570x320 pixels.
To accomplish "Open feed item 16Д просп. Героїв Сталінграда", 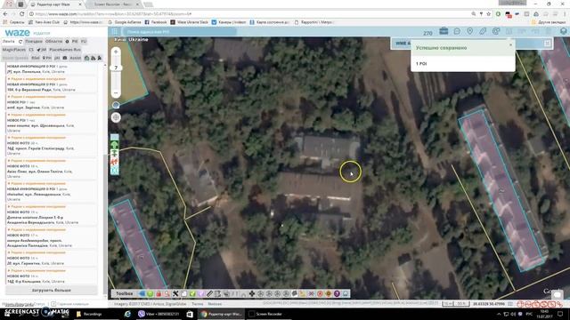I will coord(52,146).
